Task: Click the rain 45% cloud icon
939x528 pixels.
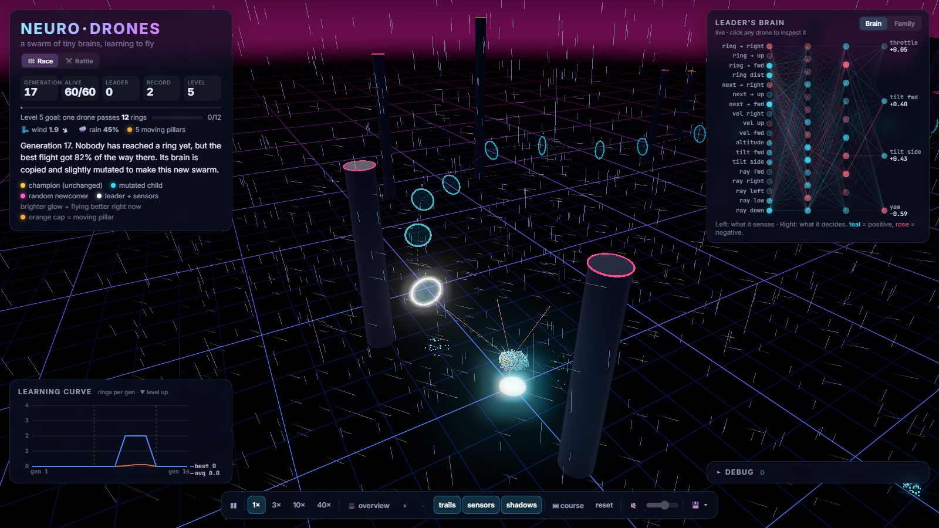Action: pyautogui.click(x=82, y=130)
